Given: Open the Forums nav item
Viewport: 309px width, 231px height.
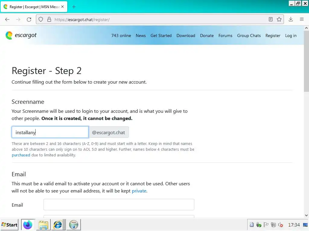Looking at the screenshot, I should (225, 35).
